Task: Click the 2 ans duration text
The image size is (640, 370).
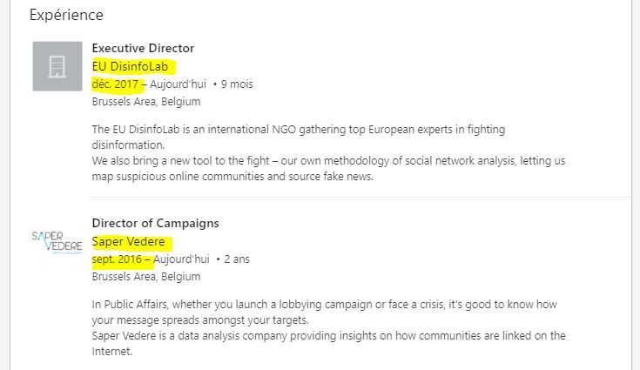Action: 236,259
